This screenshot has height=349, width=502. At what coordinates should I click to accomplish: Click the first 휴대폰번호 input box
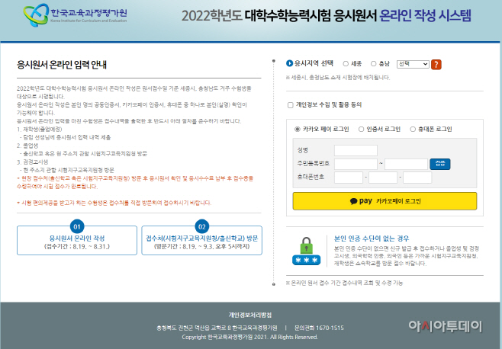point(349,178)
